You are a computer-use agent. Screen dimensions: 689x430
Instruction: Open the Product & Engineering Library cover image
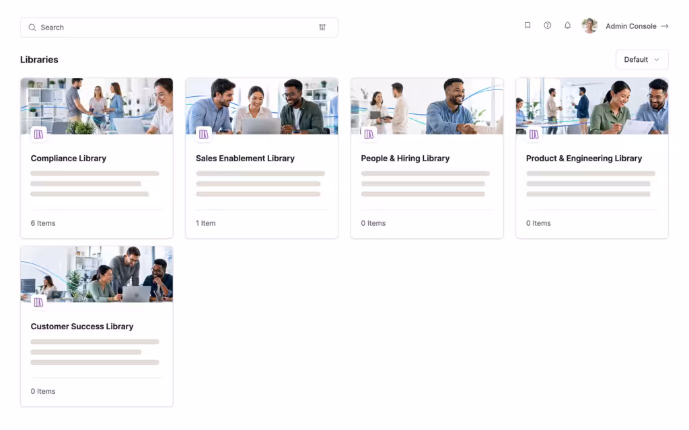pyautogui.click(x=592, y=106)
